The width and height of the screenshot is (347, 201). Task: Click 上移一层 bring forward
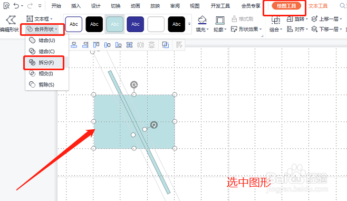(x=326, y=20)
